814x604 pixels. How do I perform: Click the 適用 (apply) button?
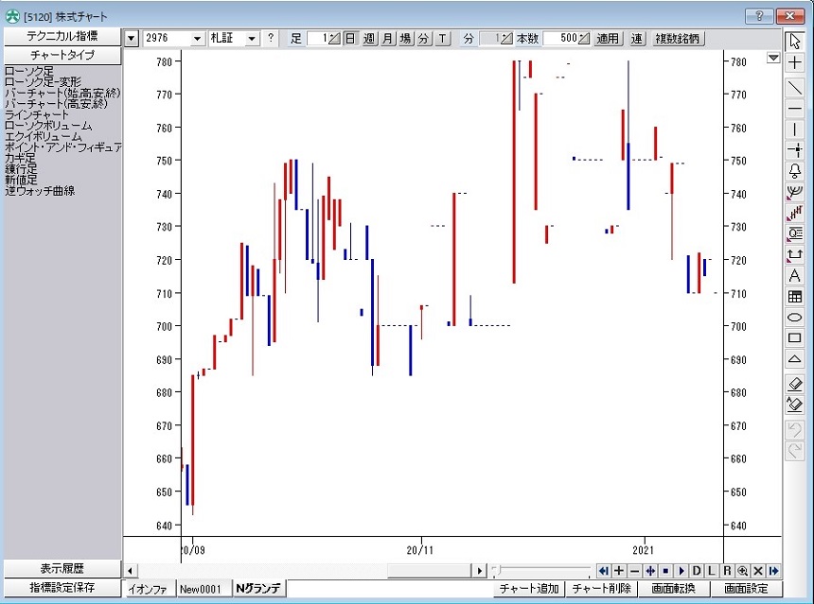click(608, 39)
